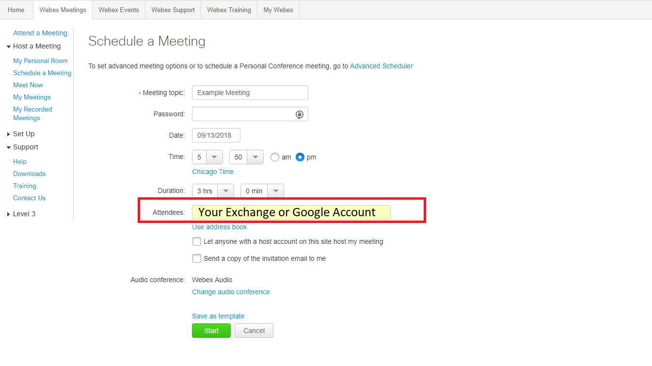Screen dimensions: 652x366
Task: Focus the Password input field
Action: coord(250,114)
